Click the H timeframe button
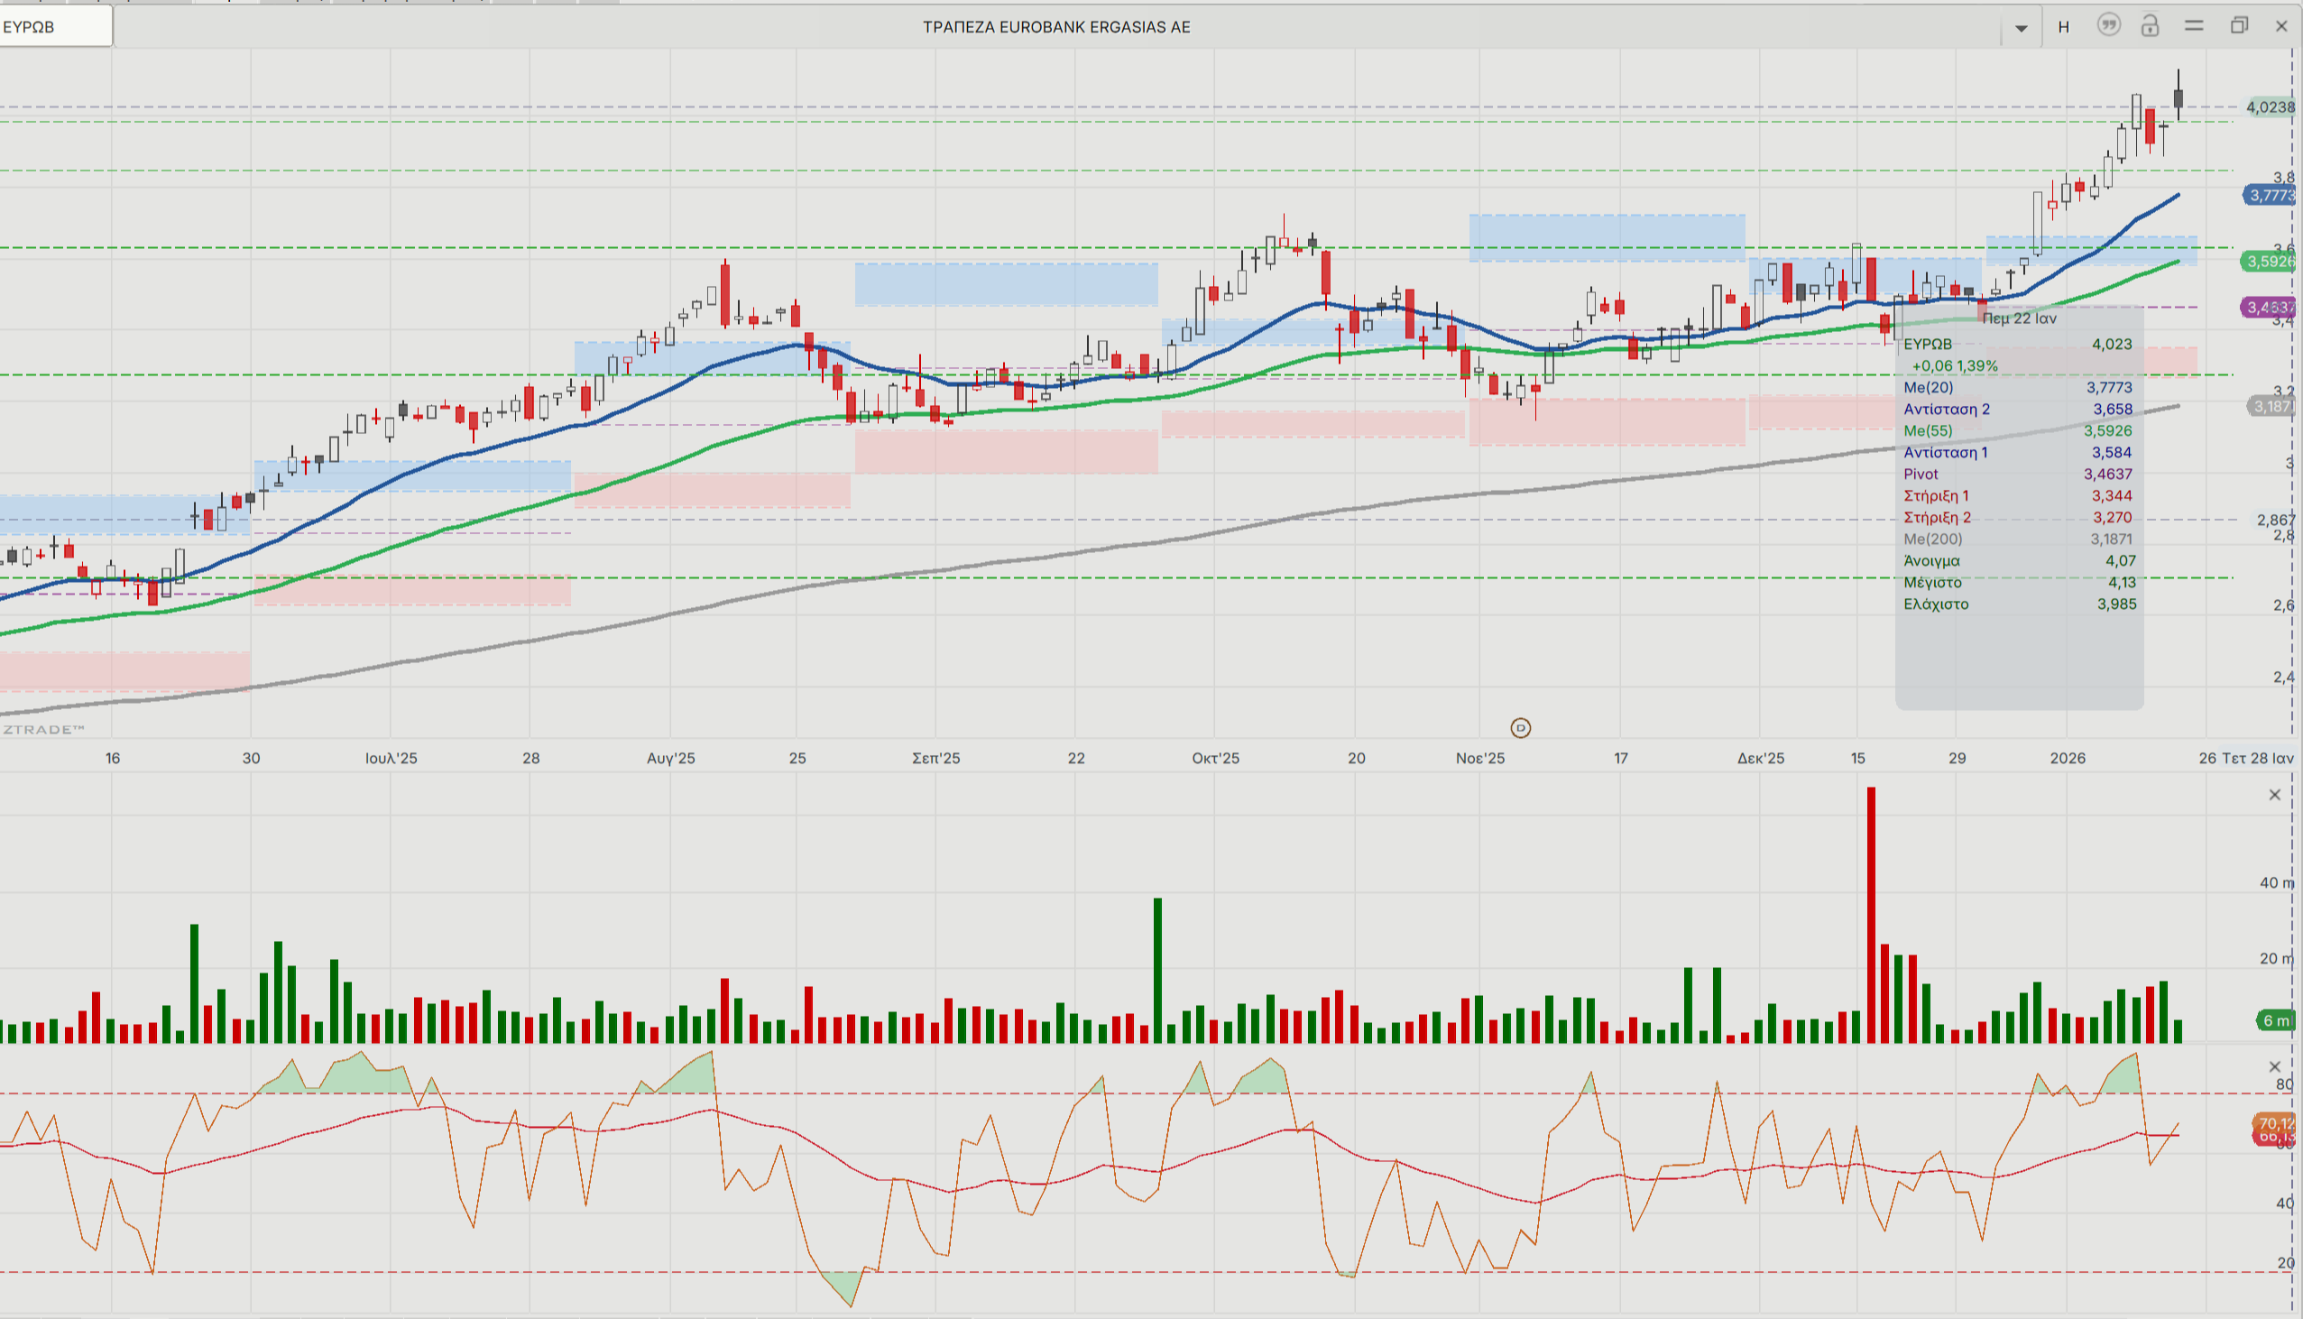This screenshot has width=2303, height=1319. [2063, 27]
